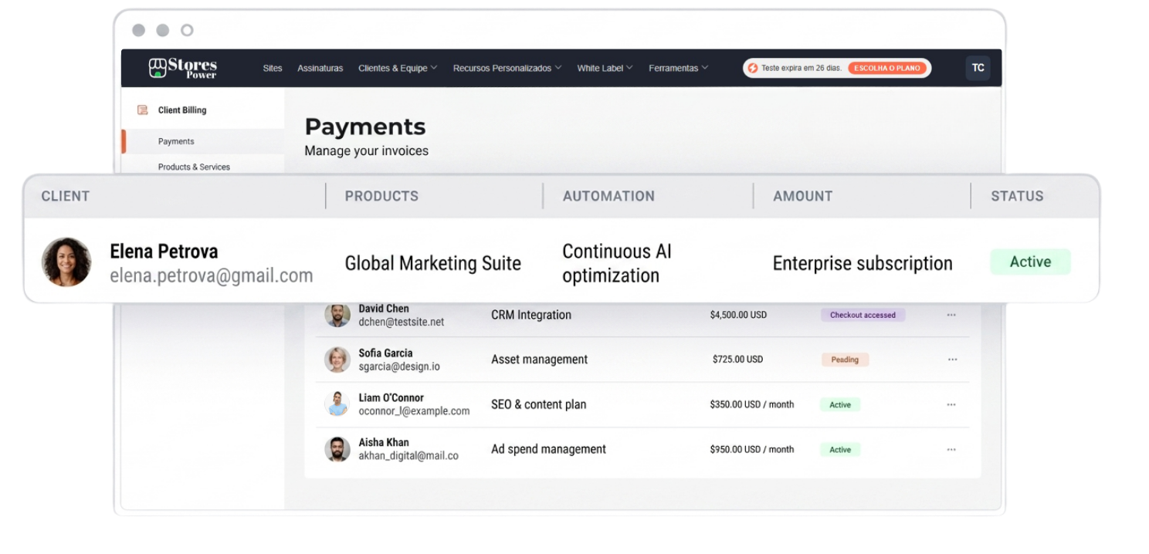Click Elena Petrova's profile photo
This screenshot has width=1149, height=554.
[66, 262]
